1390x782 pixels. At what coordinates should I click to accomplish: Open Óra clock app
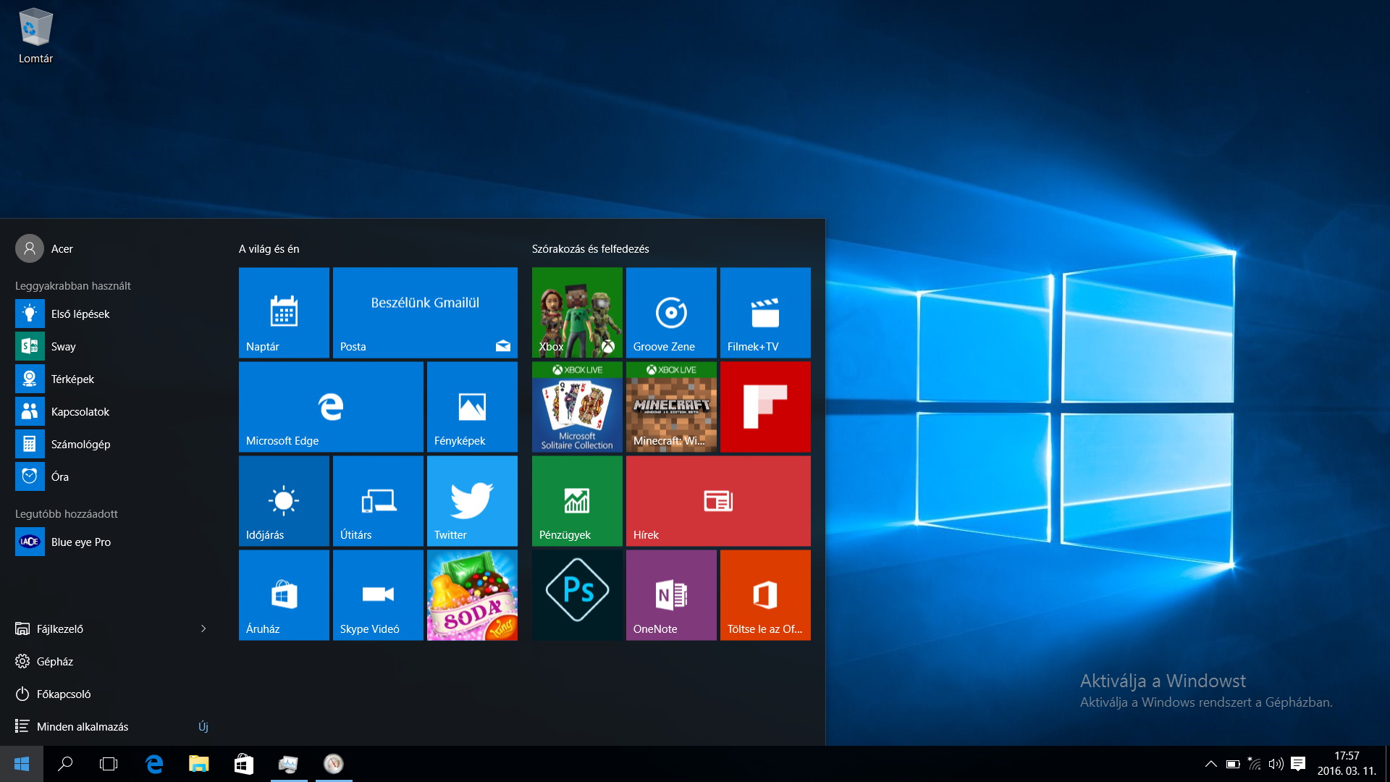point(112,477)
